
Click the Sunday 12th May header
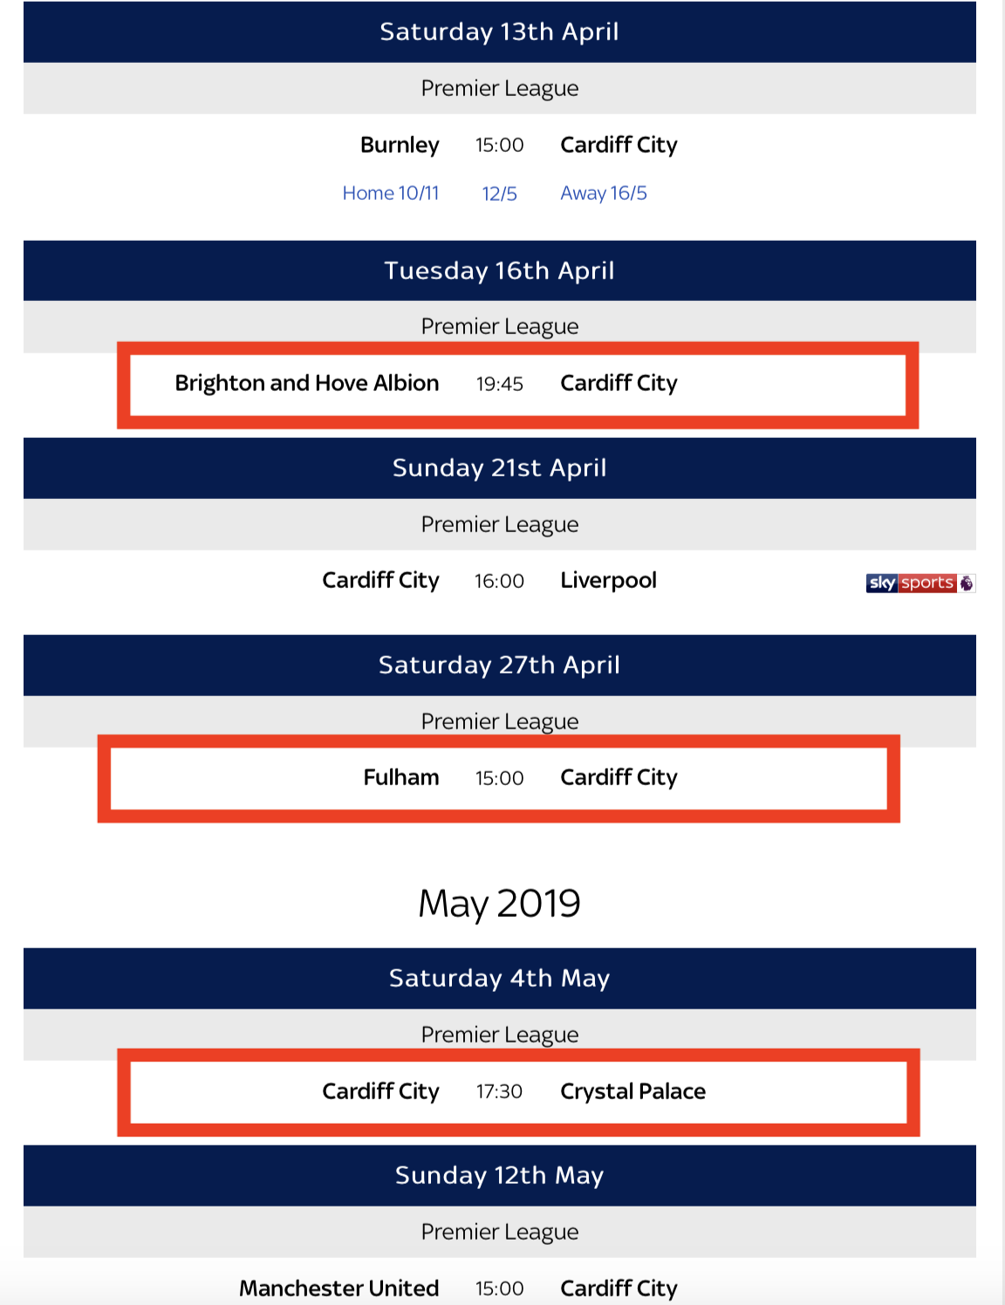500,1175
